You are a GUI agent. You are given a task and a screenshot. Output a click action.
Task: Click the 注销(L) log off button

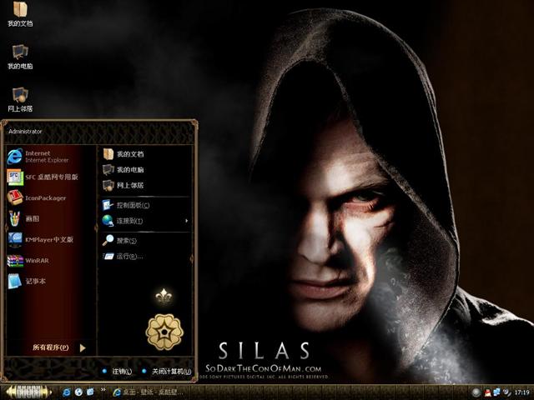(x=117, y=372)
